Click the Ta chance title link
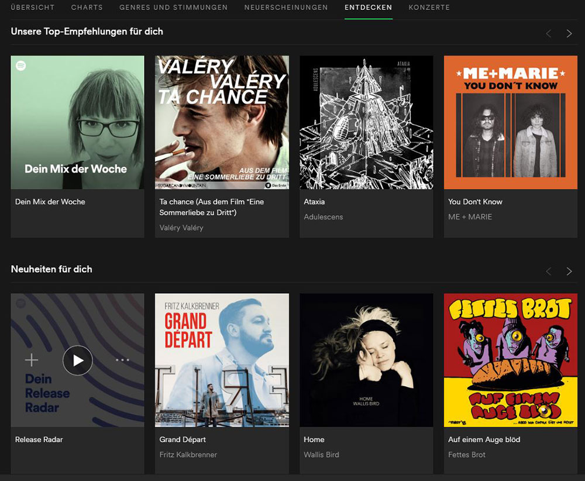This screenshot has width=585, height=481. click(212, 207)
